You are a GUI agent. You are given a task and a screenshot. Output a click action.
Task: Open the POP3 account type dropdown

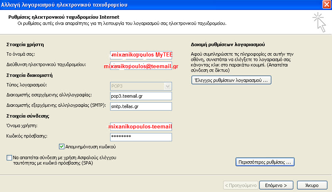click(x=167, y=86)
